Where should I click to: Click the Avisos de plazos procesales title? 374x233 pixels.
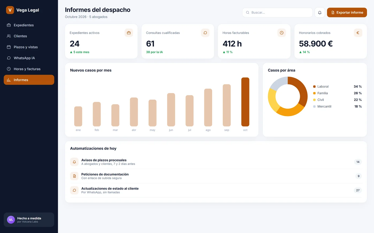coord(104,160)
